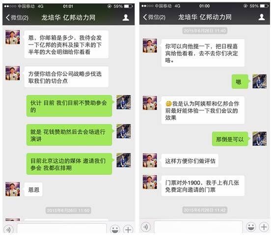The height and width of the screenshot is (235, 271).
Task: Go back to 微信(2) in left chat
Action: (x=17, y=18)
